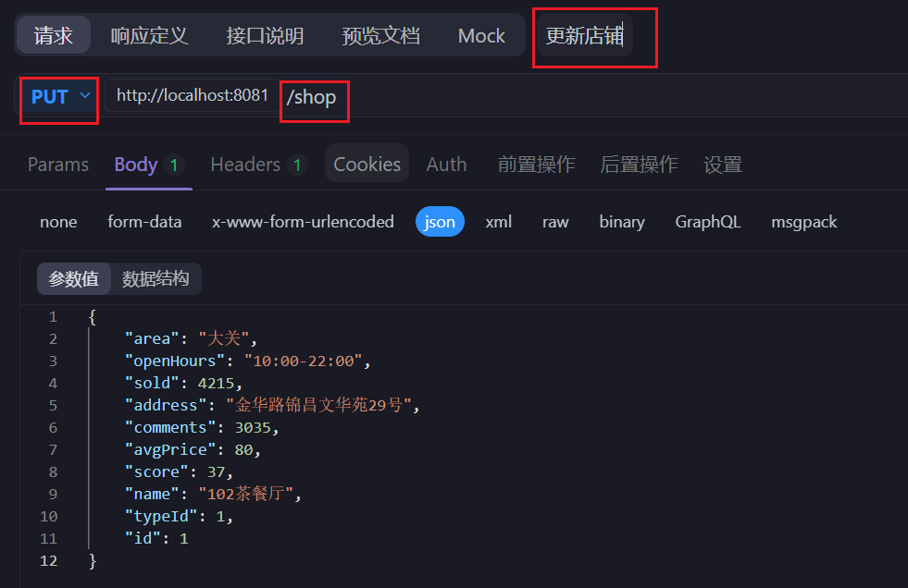
Task: Switch to the 响应定义 tab
Action: pyautogui.click(x=149, y=35)
